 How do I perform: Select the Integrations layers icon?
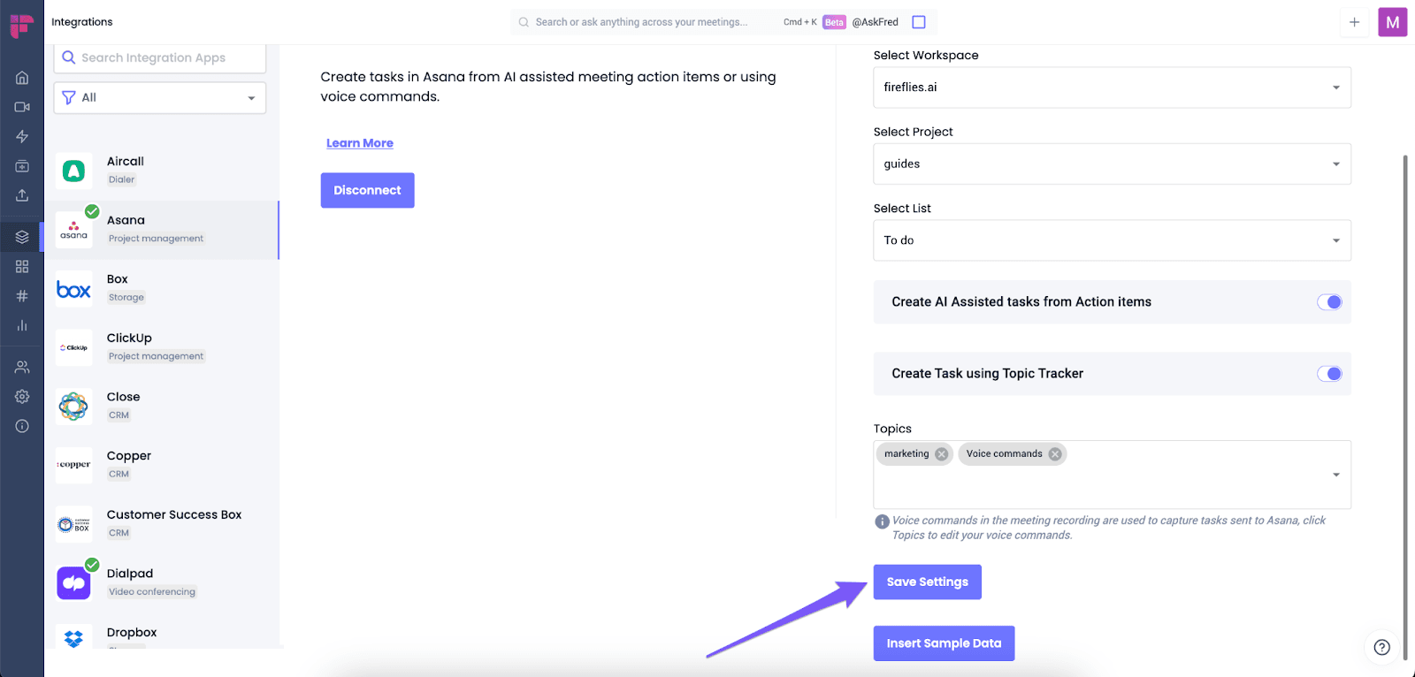[22, 237]
